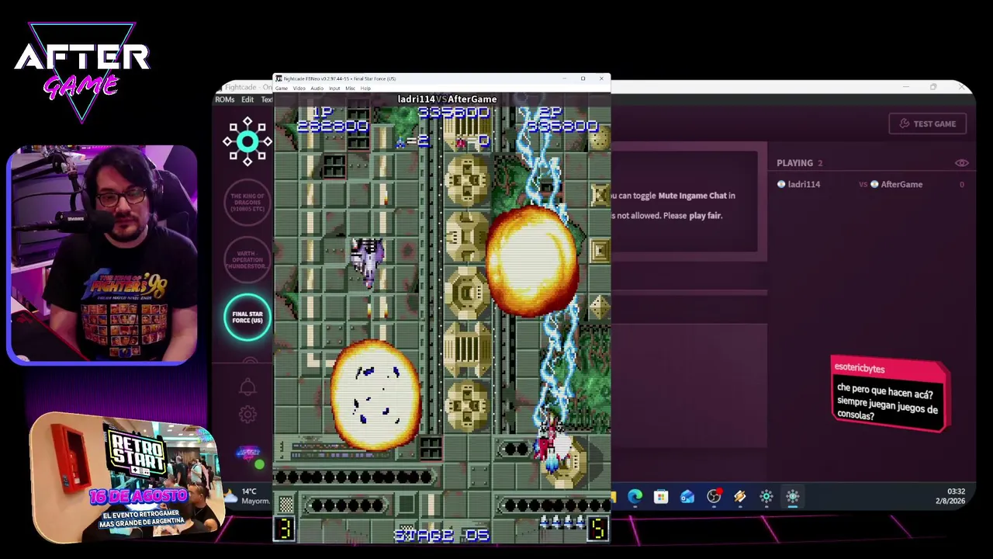Click the TEST GAME button
The width and height of the screenshot is (993, 559).
click(927, 124)
